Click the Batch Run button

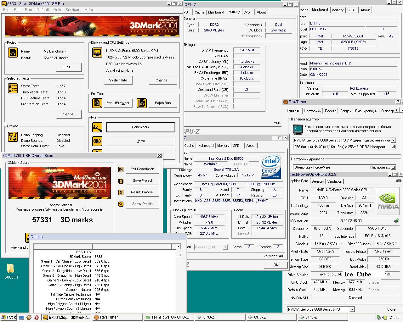(x=163, y=103)
